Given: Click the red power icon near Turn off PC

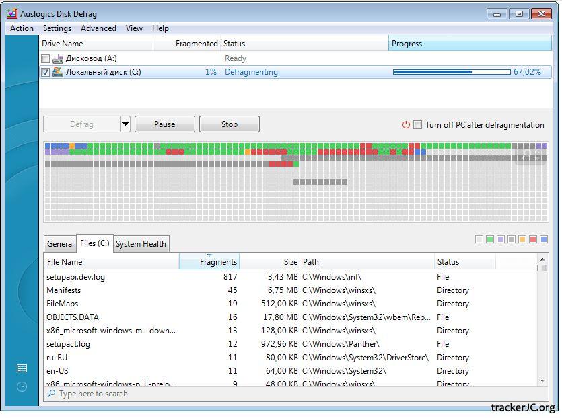Looking at the screenshot, I should 406,124.
